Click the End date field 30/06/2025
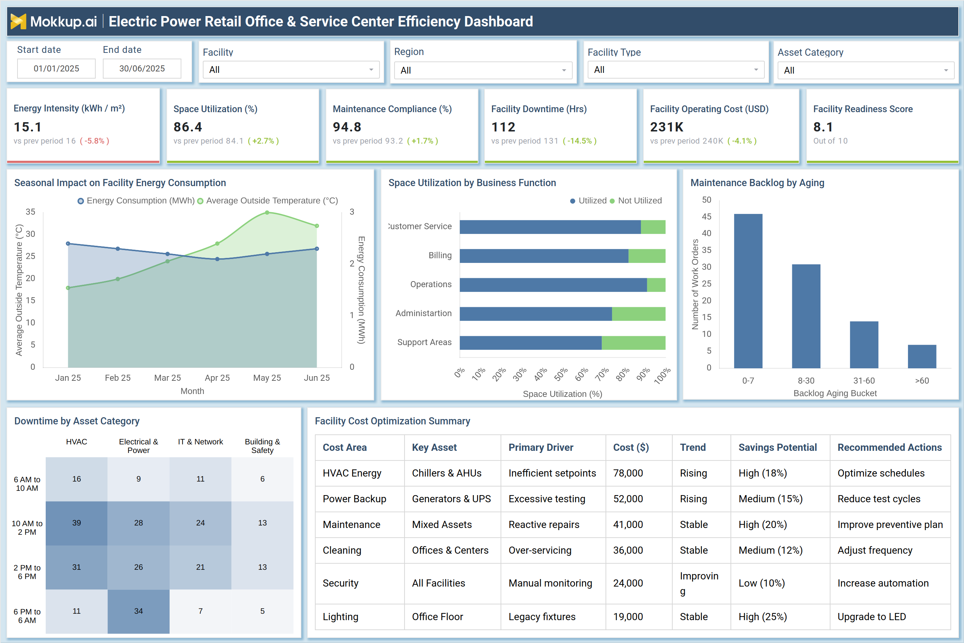 pyautogui.click(x=142, y=69)
